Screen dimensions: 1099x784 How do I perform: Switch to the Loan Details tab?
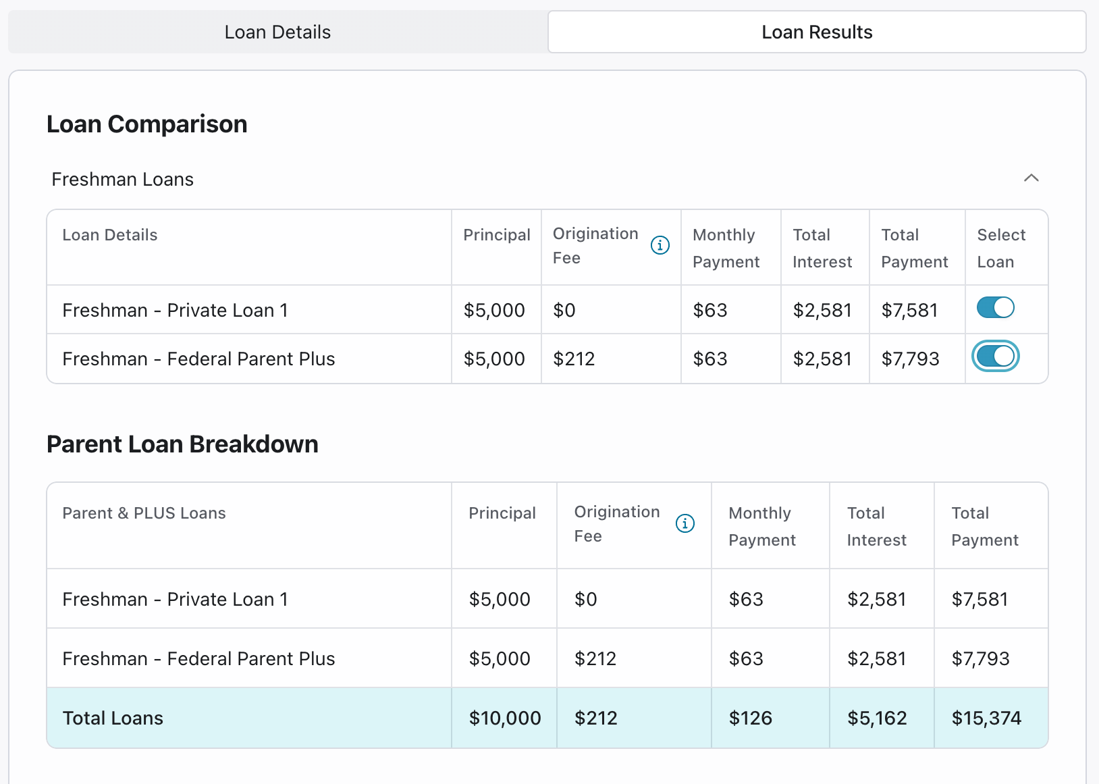tap(277, 32)
